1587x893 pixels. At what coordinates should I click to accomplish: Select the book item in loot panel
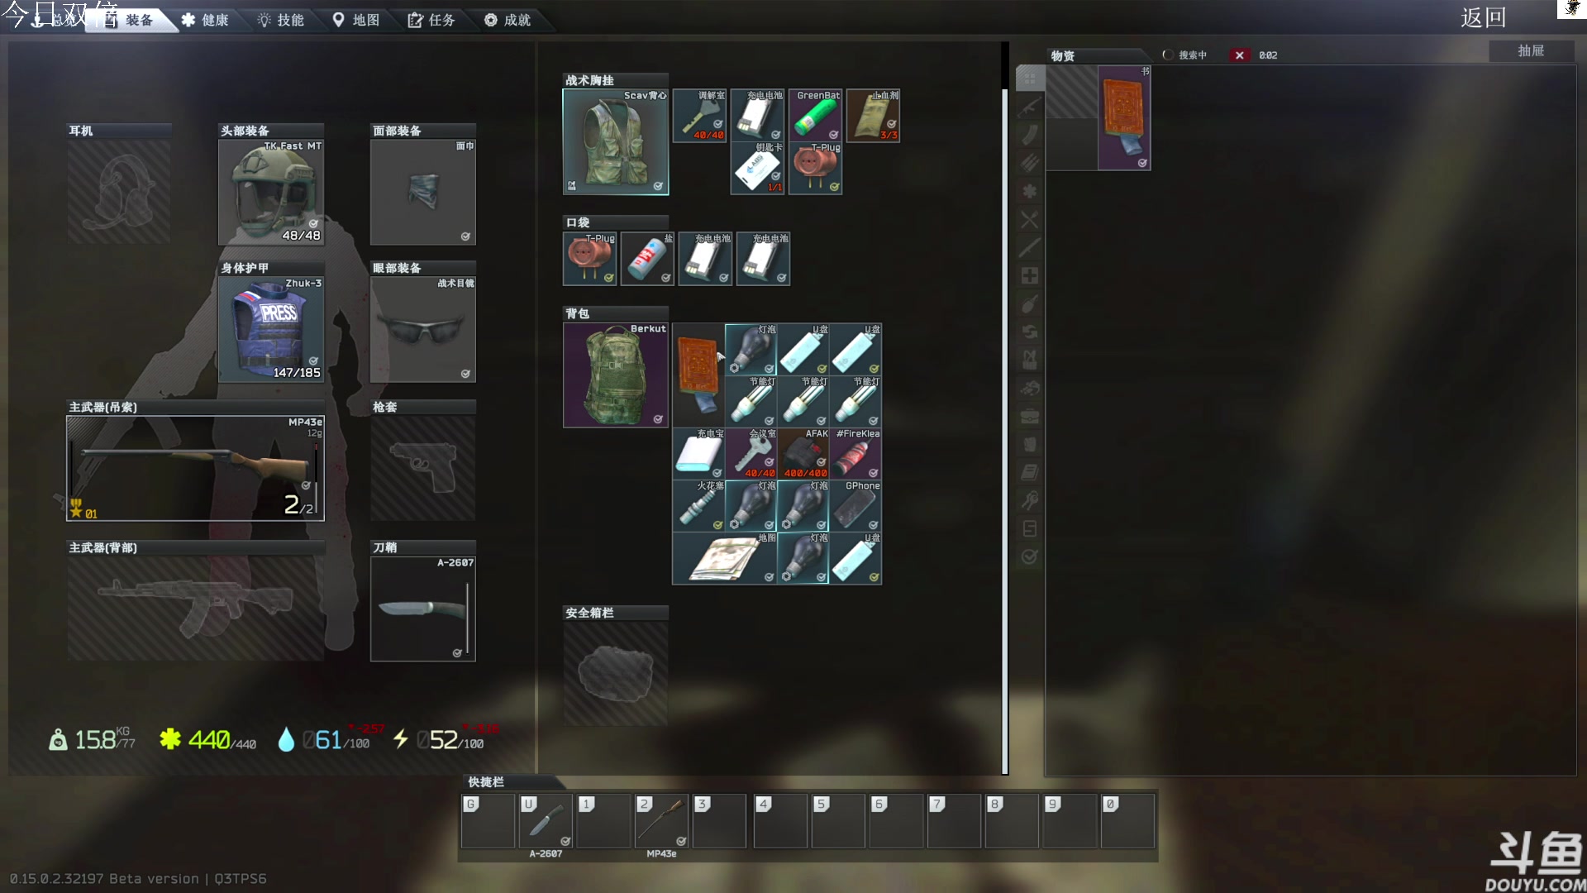click(x=1124, y=117)
